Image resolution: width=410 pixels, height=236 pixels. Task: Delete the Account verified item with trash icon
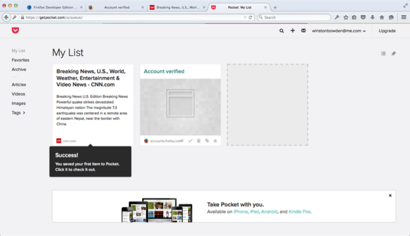[x=199, y=141]
